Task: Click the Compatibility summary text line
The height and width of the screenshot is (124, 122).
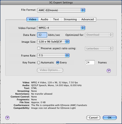Action: pos(53,108)
